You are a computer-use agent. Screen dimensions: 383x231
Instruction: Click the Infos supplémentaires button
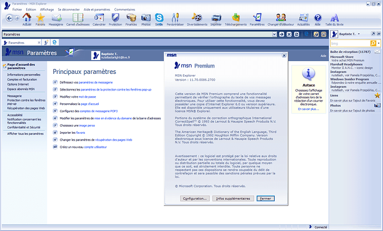pos(234,198)
